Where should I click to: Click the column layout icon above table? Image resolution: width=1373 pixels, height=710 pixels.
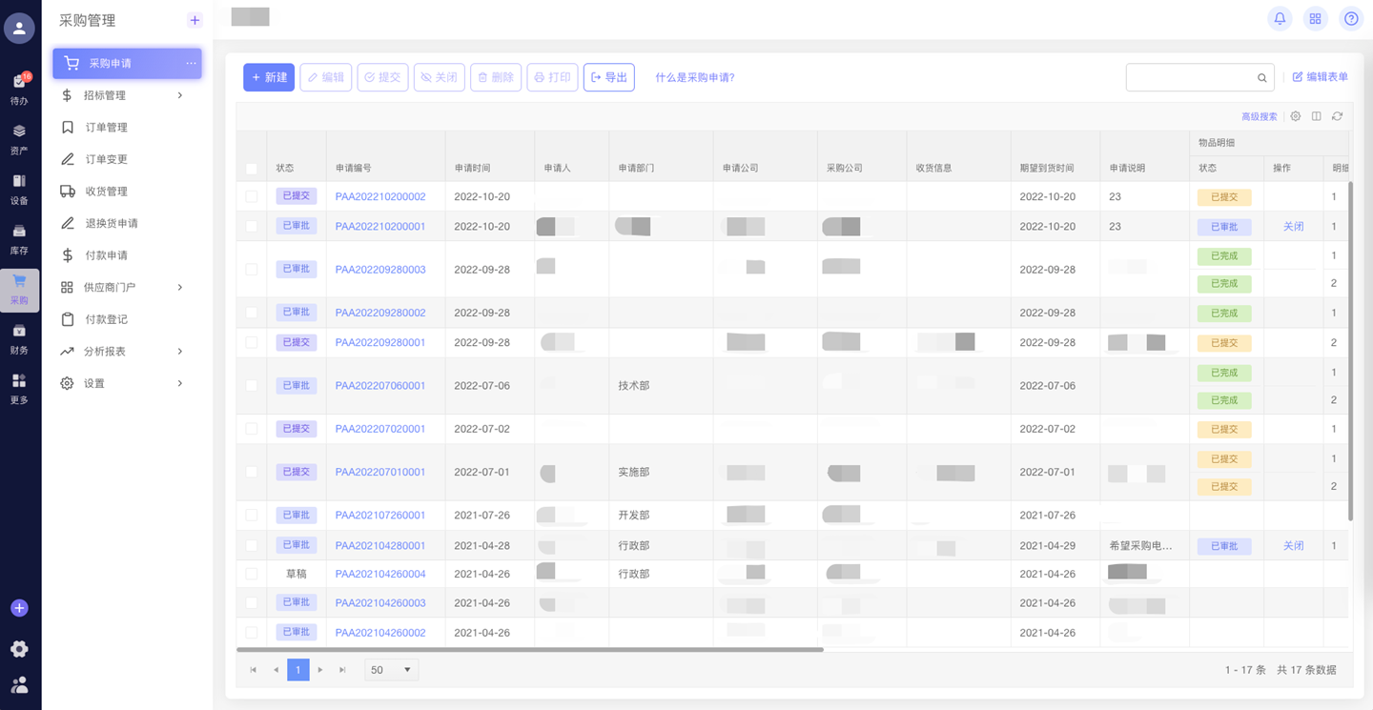[1316, 116]
